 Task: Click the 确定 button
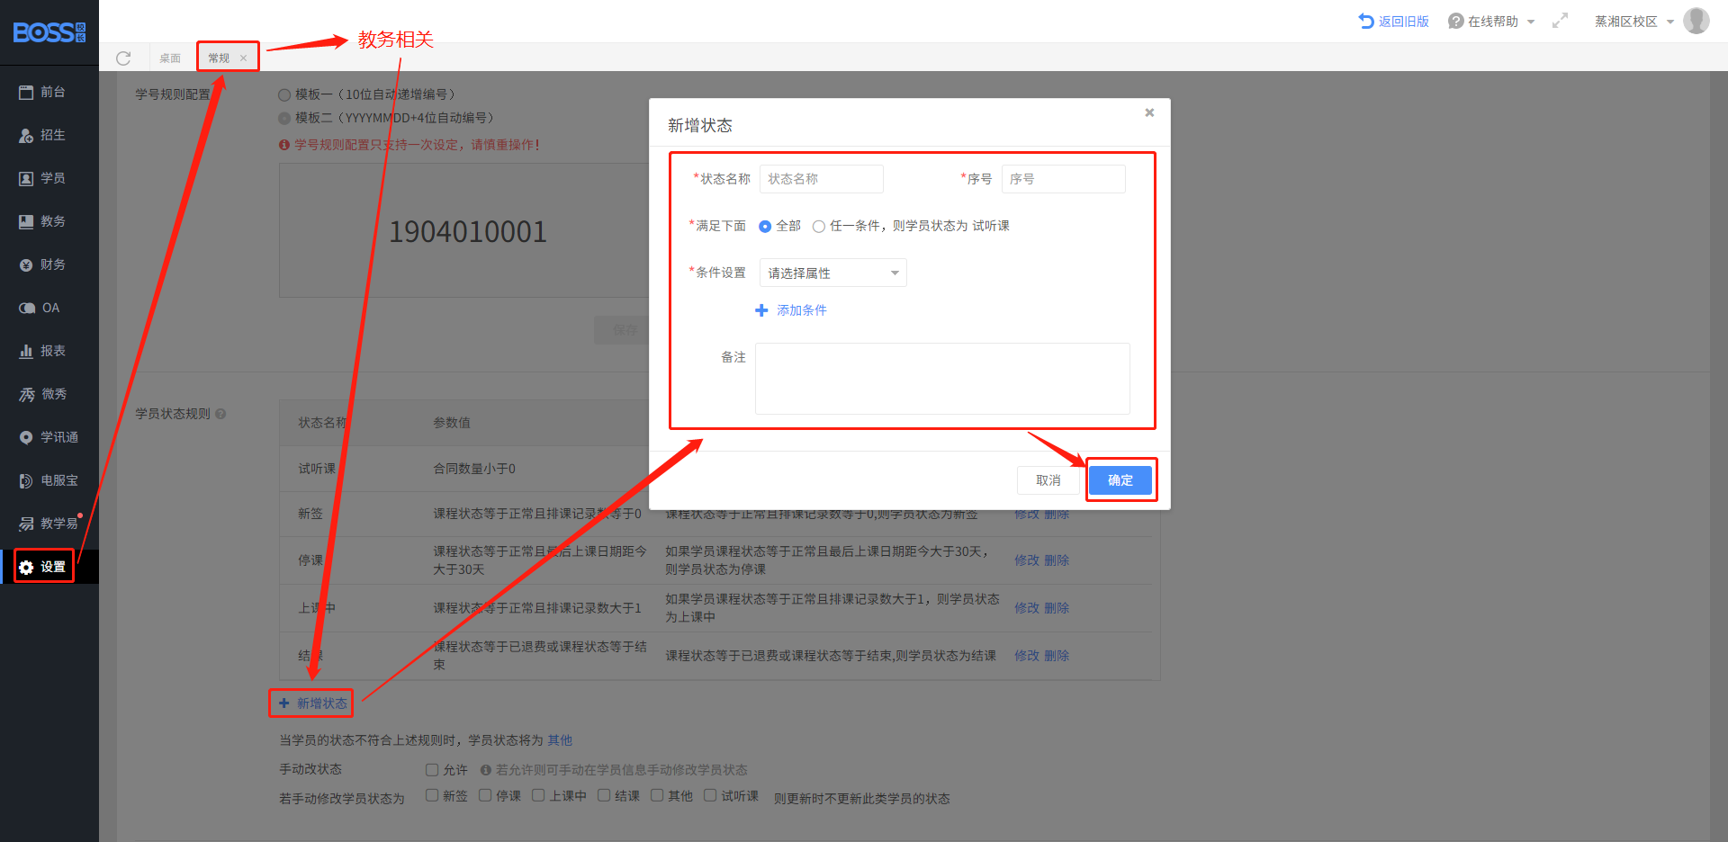pos(1120,480)
